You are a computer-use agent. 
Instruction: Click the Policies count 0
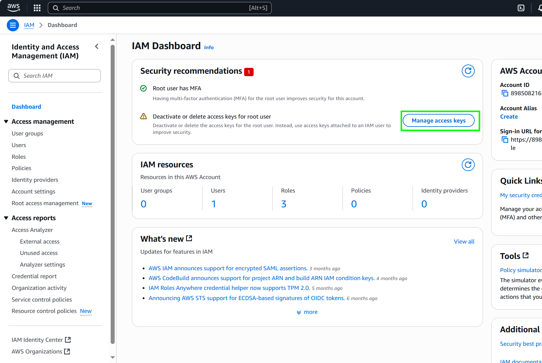[354, 204]
